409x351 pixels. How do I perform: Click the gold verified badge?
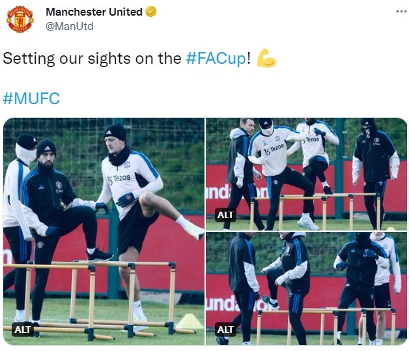click(x=150, y=12)
